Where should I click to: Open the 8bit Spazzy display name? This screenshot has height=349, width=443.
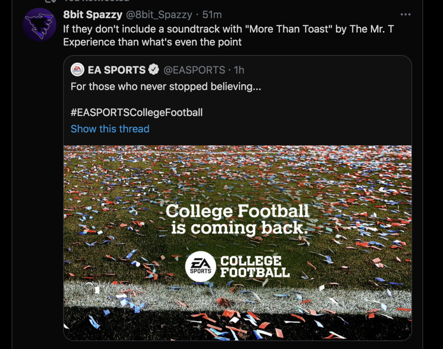tap(93, 15)
